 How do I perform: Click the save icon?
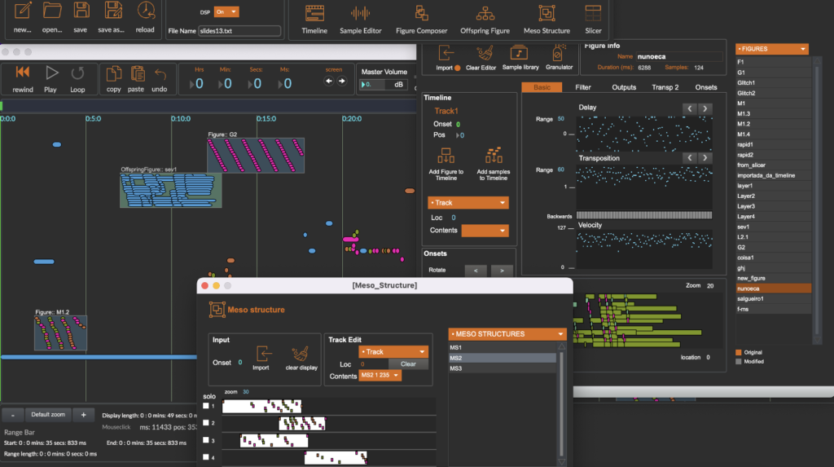point(81,11)
